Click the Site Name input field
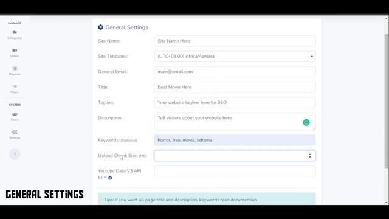The image size is (389, 219). [x=235, y=41]
